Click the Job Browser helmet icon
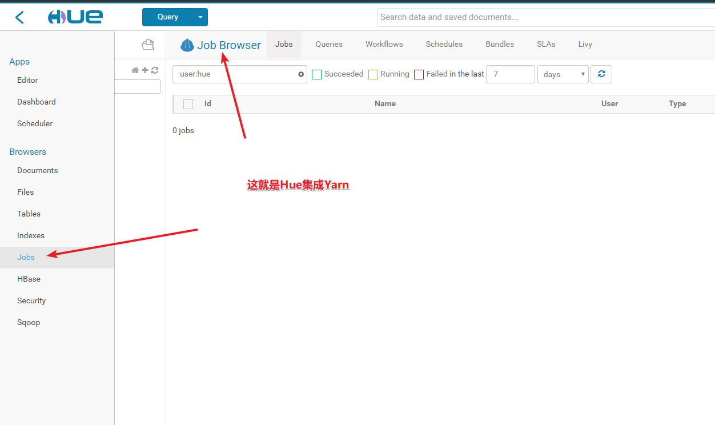The height and width of the screenshot is (425, 715). [187, 45]
